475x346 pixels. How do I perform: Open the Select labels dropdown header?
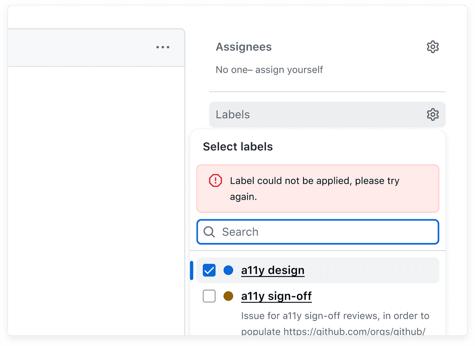tap(237, 146)
